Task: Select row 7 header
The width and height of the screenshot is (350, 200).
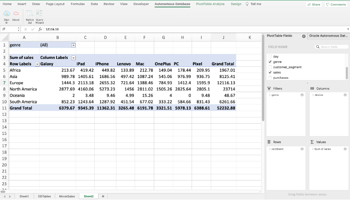Action: 4,83
